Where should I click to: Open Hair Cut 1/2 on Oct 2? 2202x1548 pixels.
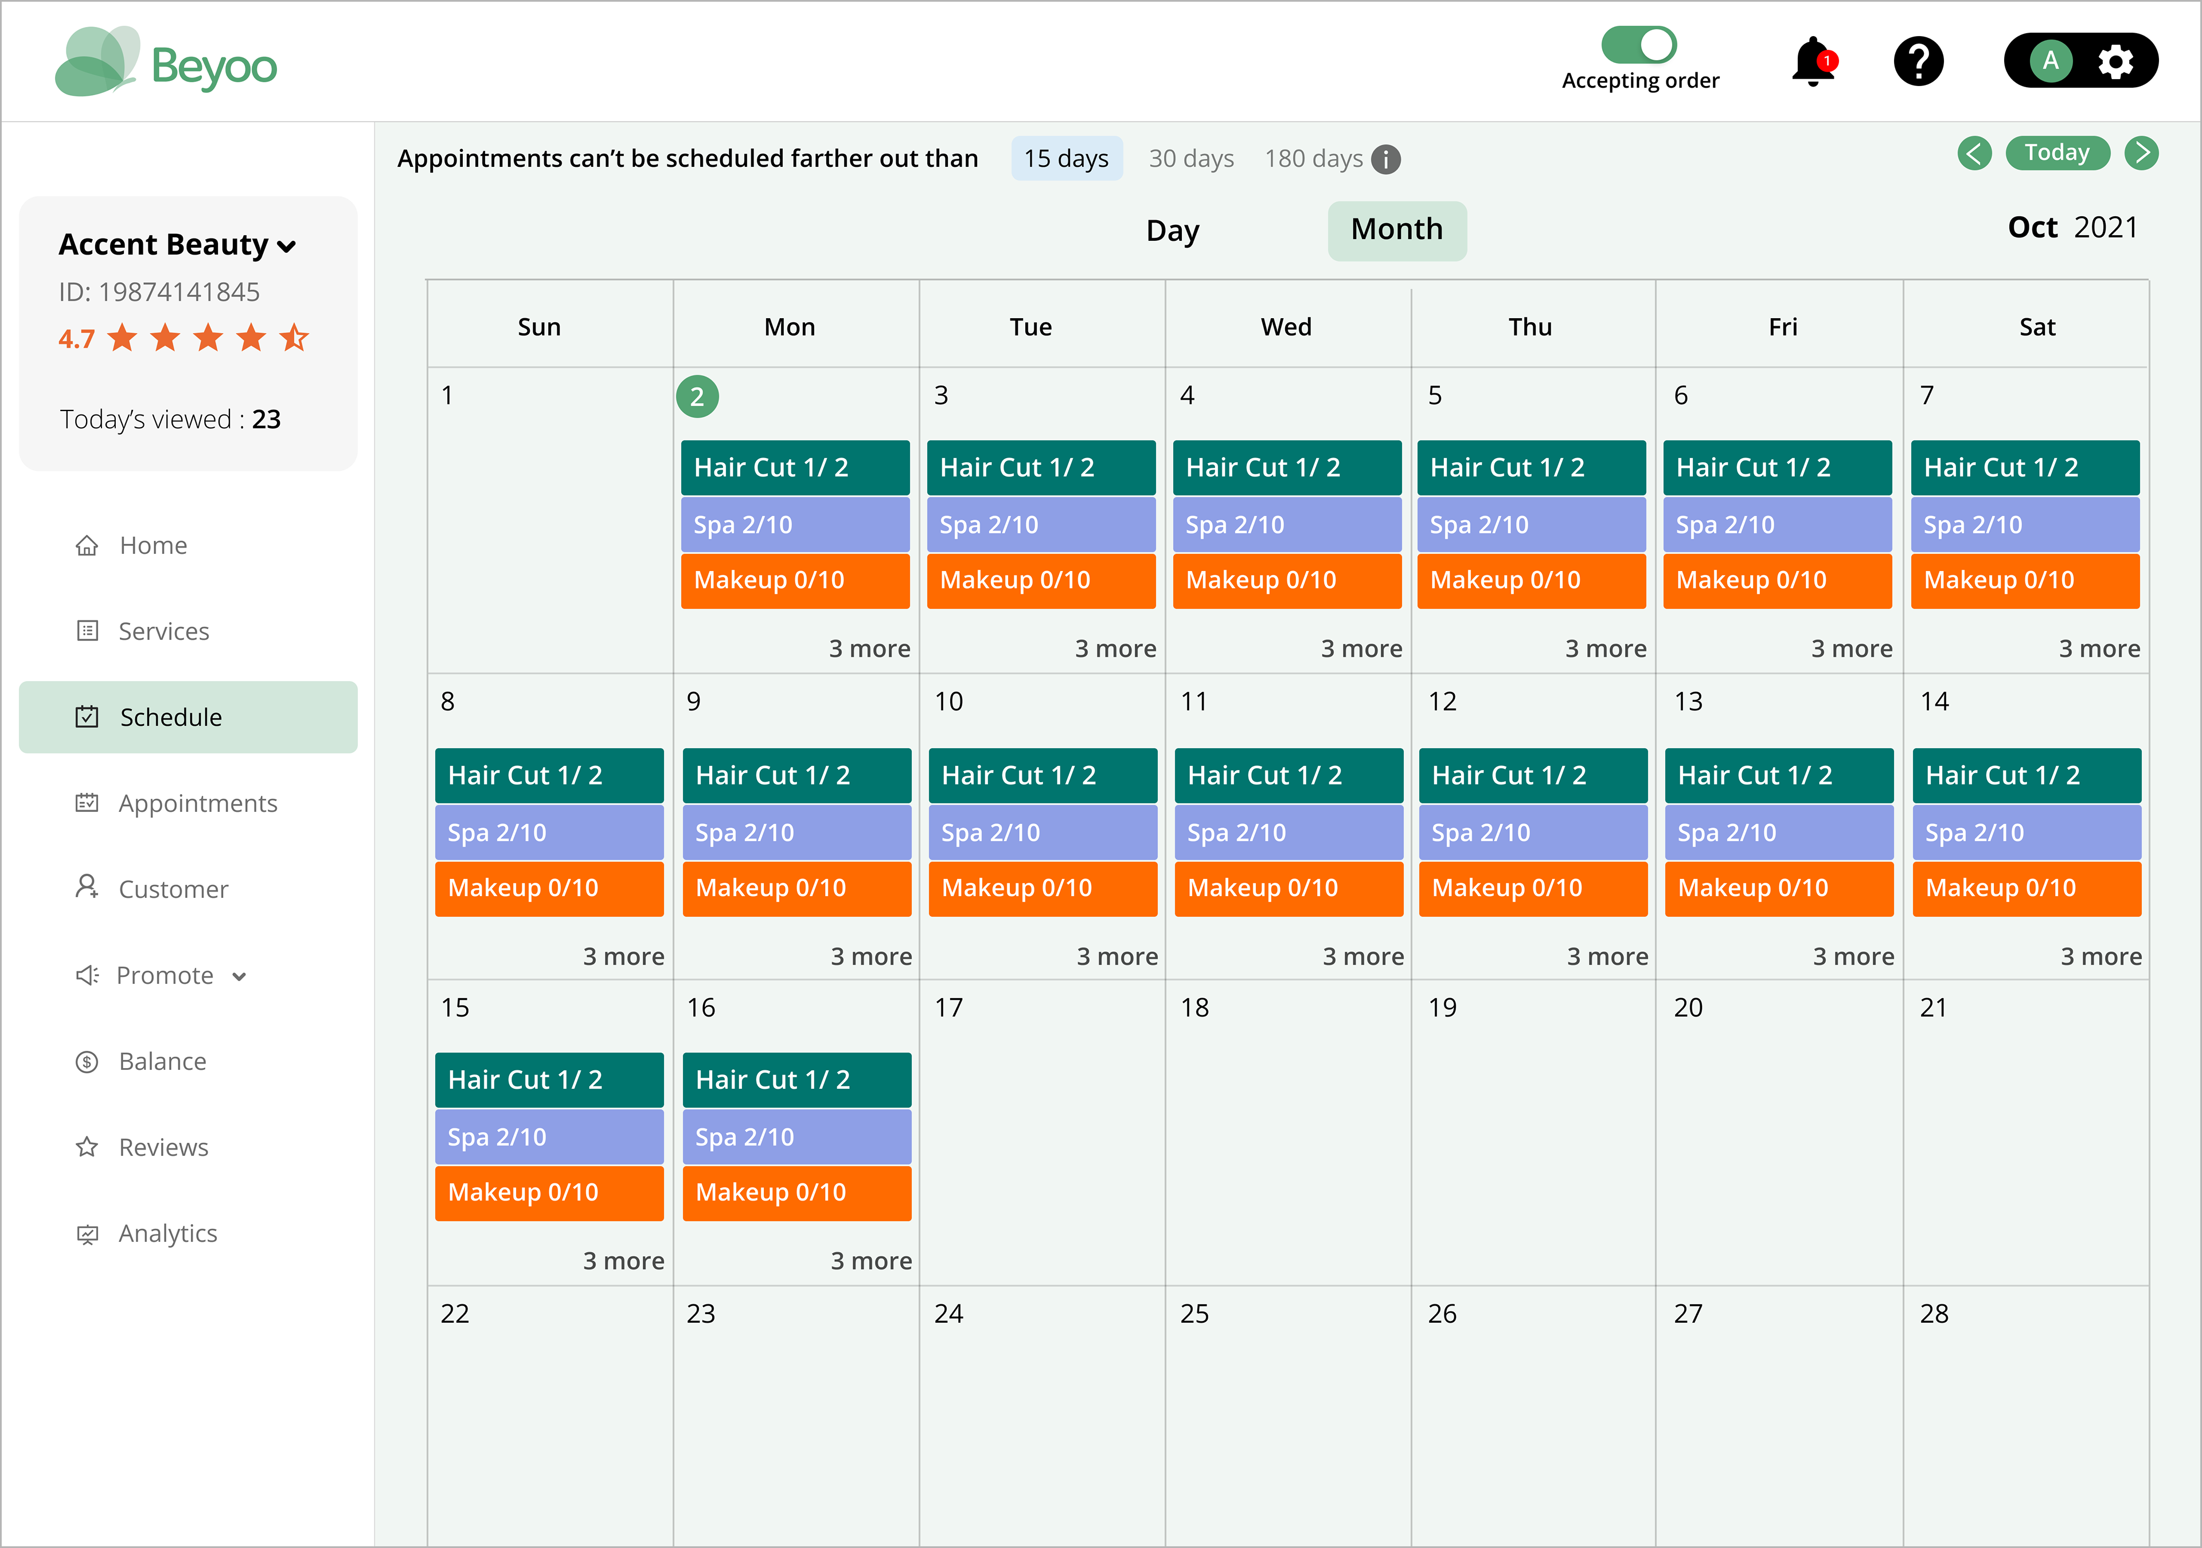pos(795,468)
